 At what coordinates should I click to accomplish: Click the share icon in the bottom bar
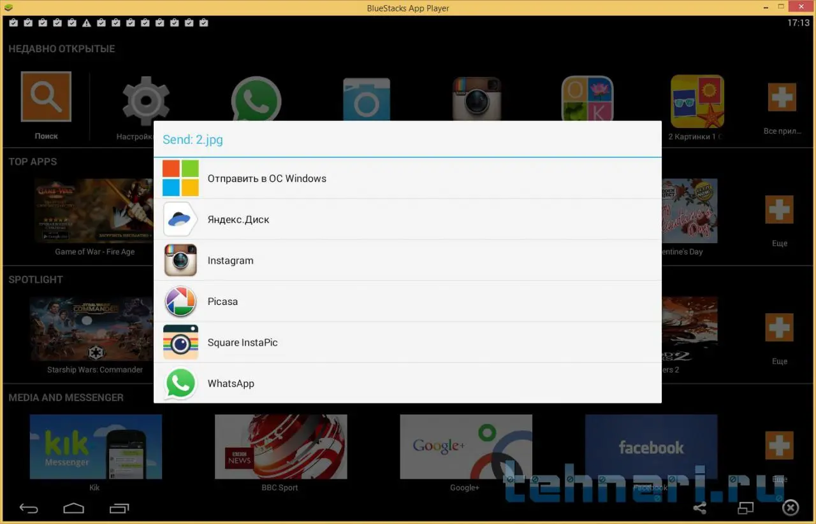point(700,508)
